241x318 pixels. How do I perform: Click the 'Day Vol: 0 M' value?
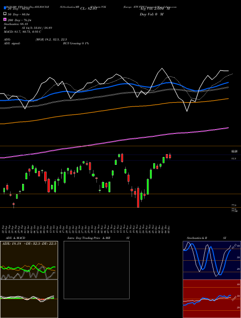pos(151,14)
